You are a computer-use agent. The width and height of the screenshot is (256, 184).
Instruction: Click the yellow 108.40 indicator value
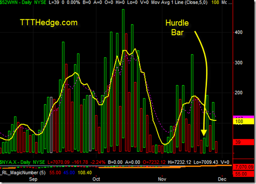pos(85,172)
